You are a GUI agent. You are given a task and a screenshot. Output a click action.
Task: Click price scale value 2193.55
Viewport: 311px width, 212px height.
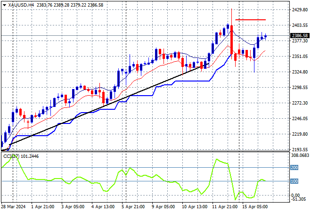pyautogui.click(x=300, y=149)
